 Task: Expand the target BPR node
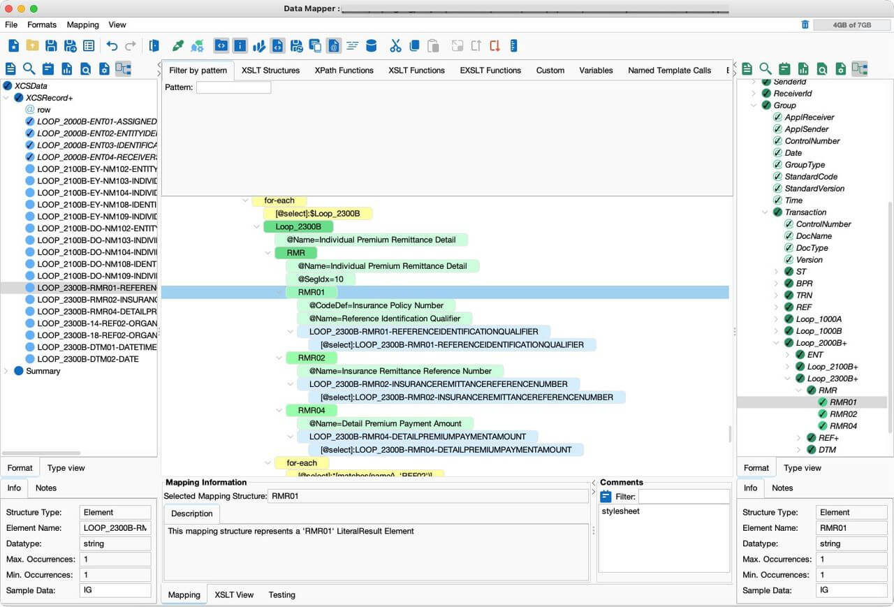[x=776, y=284]
